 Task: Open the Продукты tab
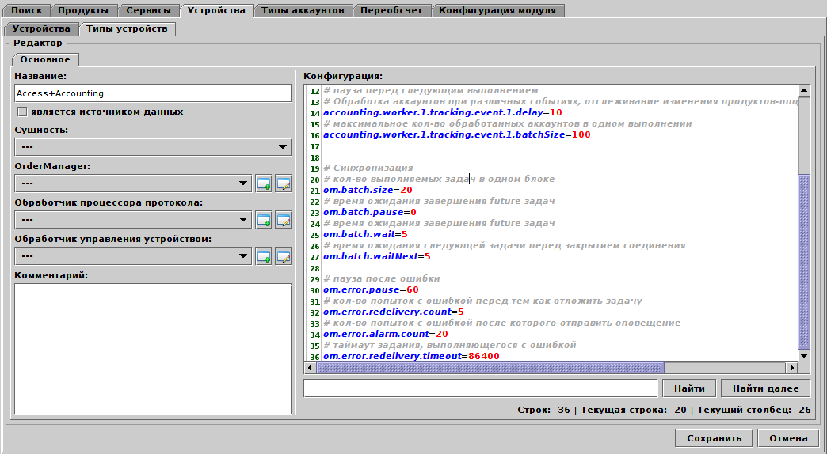(83, 10)
